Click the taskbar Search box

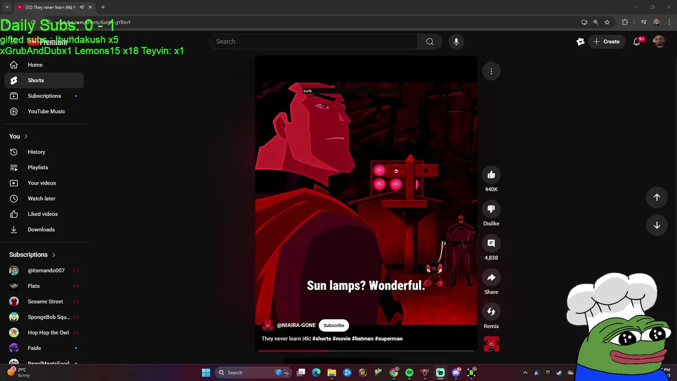(254, 373)
